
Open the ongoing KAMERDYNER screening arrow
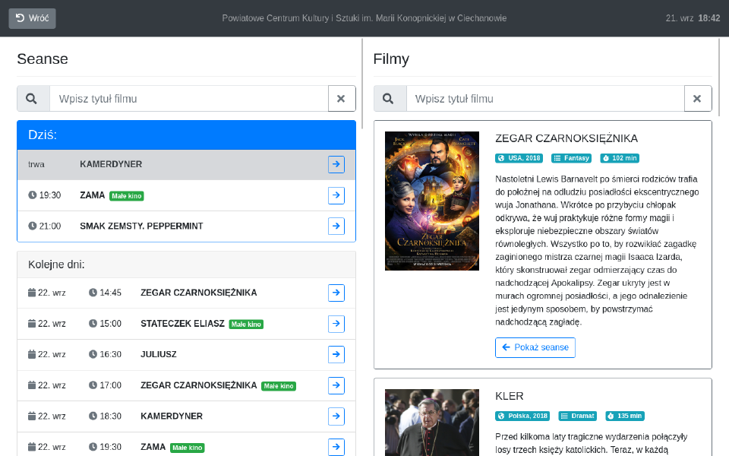[x=336, y=164]
